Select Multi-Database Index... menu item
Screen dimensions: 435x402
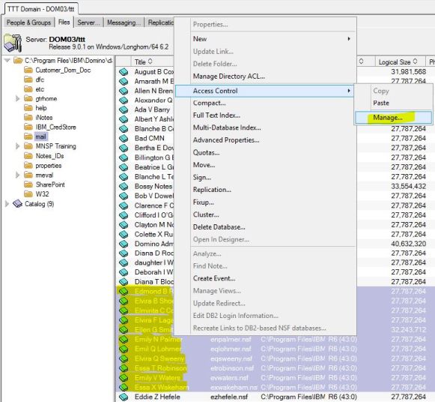point(227,127)
